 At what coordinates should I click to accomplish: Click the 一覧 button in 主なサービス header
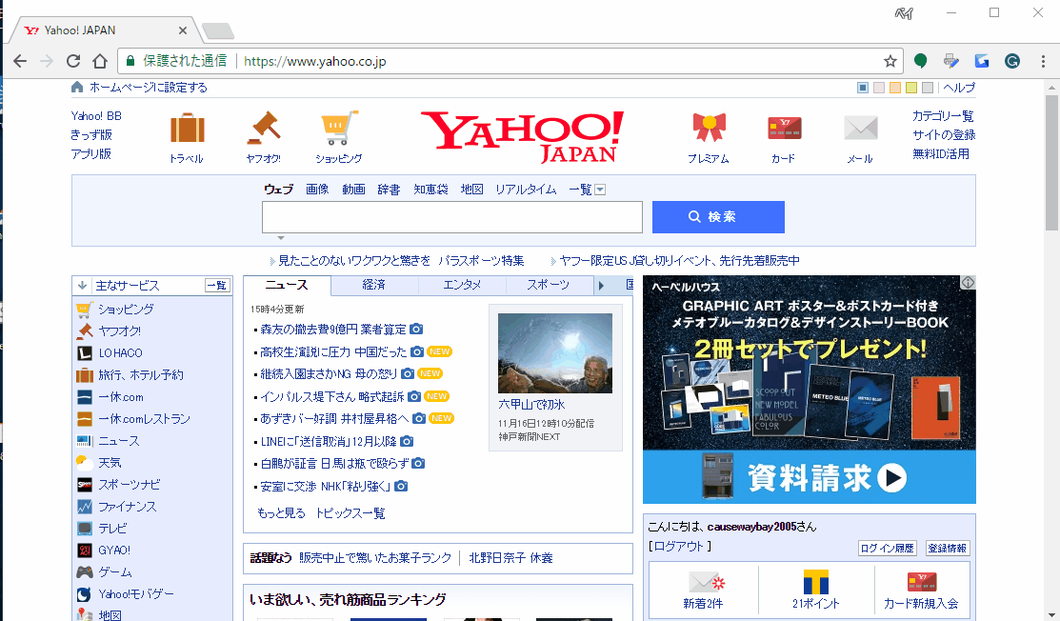[x=217, y=285]
